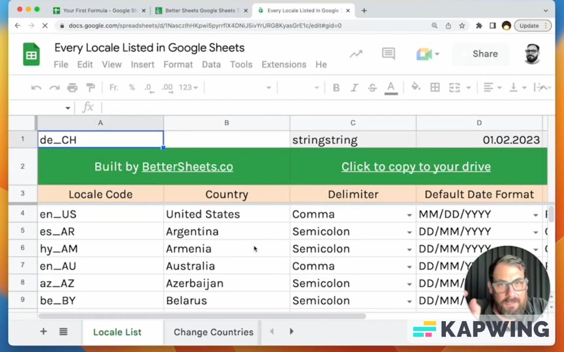The width and height of the screenshot is (564, 352).
Task: Toggle bold formatting
Action: pyautogui.click(x=336, y=88)
